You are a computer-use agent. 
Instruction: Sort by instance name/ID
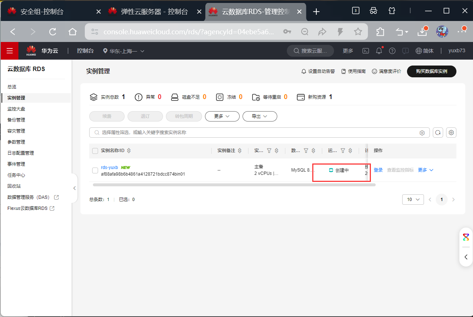click(x=129, y=151)
